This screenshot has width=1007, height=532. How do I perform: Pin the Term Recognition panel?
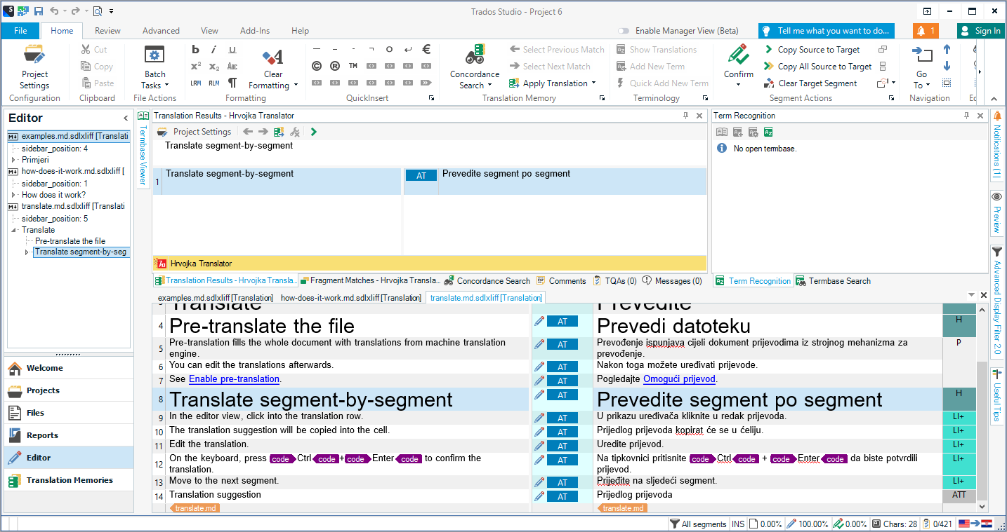966,116
